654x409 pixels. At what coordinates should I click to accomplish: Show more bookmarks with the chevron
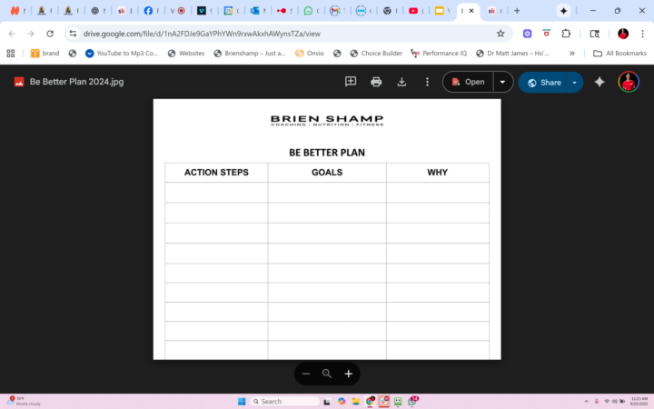tap(572, 53)
